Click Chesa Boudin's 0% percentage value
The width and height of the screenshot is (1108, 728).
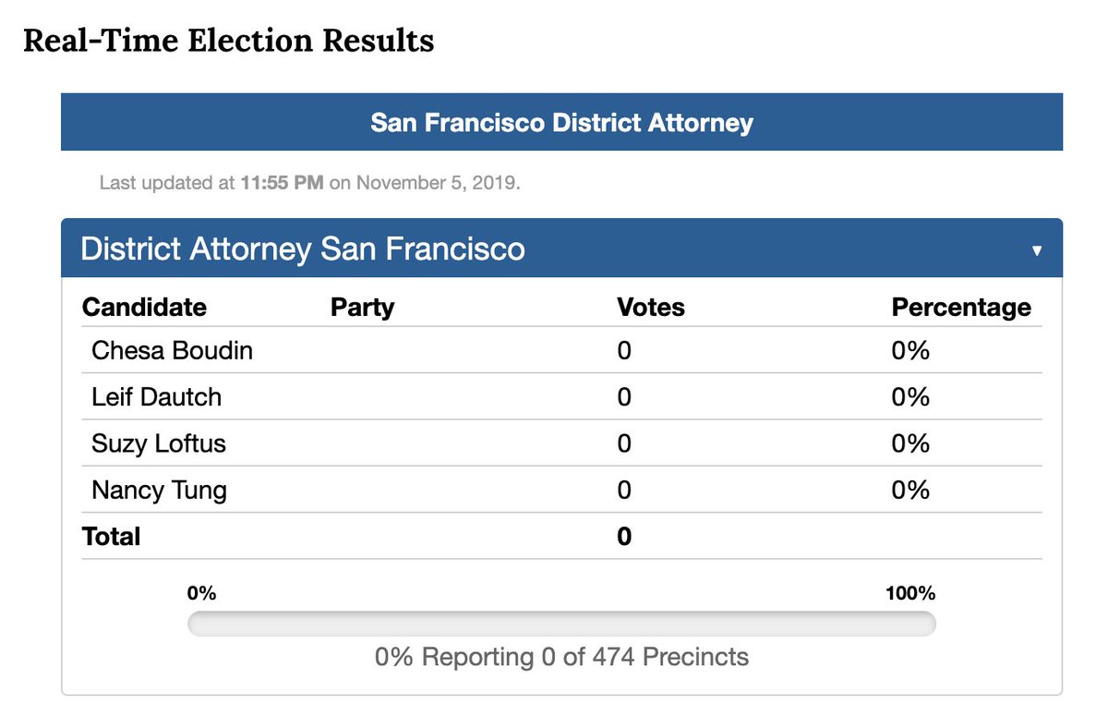coord(910,351)
